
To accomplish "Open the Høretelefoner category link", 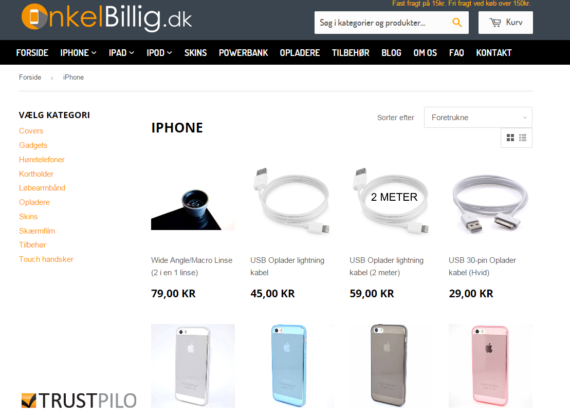I will click(42, 159).
